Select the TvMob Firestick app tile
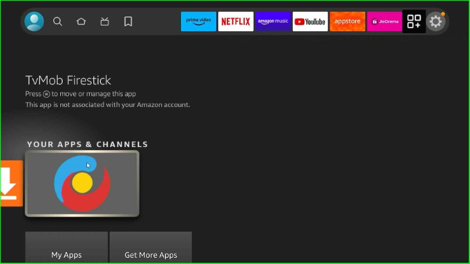 coord(82,183)
